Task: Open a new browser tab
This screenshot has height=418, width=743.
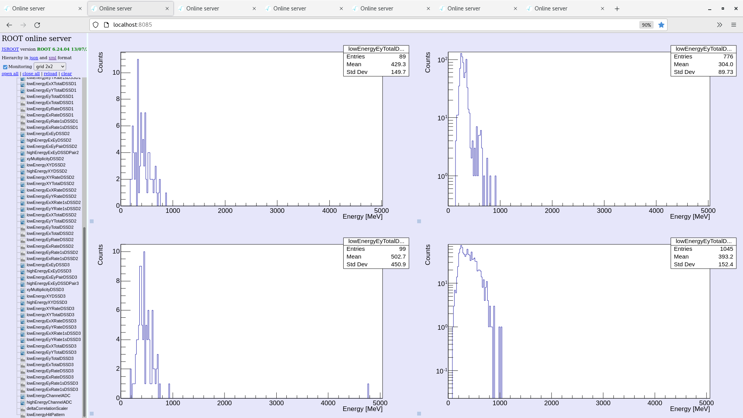Action: pos(617,9)
